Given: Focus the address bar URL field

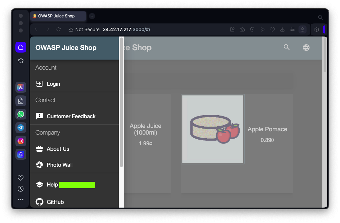Looking at the screenshot, I should (126, 29).
